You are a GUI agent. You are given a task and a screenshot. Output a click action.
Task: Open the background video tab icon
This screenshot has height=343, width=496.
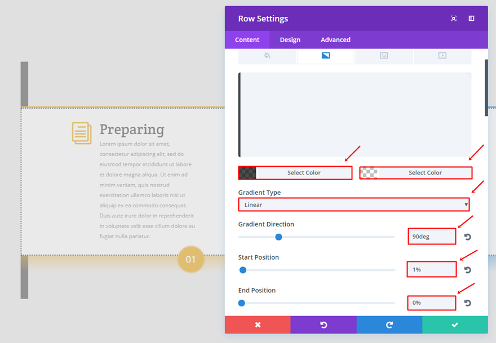tap(442, 56)
